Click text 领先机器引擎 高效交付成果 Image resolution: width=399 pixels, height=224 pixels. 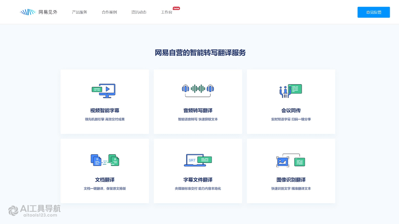click(105, 119)
